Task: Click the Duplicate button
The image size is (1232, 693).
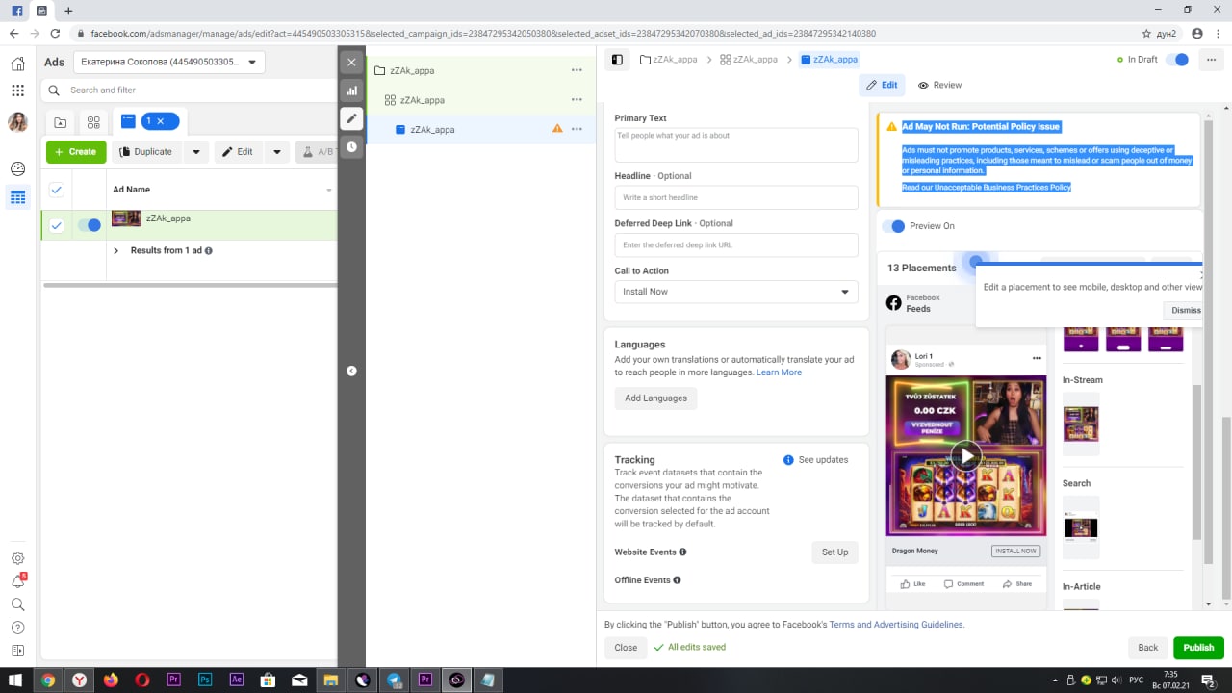Action: (146, 152)
